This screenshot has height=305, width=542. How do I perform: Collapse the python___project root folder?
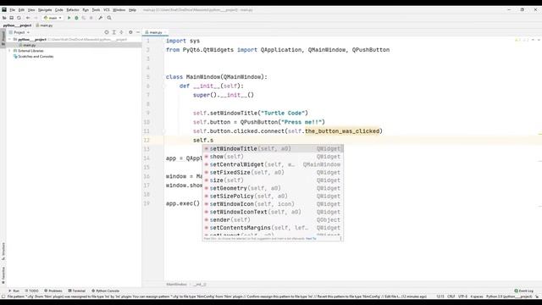click(9, 40)
